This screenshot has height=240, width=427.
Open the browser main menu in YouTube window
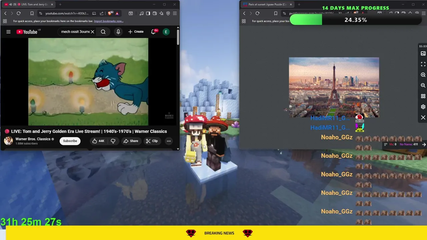click(175, 13)
